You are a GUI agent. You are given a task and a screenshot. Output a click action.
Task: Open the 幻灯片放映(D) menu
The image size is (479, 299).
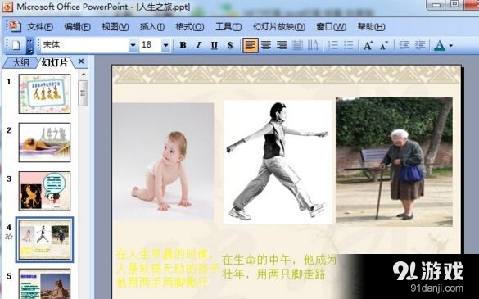tap(279, 27)
